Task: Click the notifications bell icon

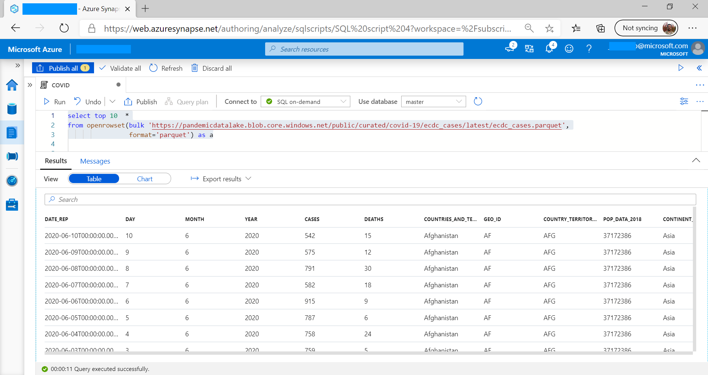Action: point(549,49)
